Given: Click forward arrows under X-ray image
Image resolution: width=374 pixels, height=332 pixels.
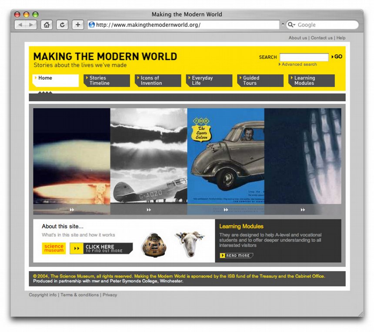Looking at the screenshot, I should pos(303,210).
